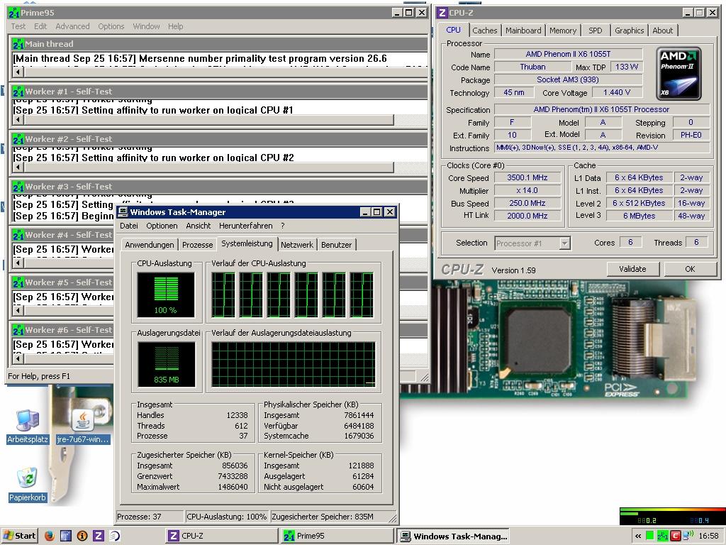Click the Worker #3 Self-Test window icon
Screen dimensions: 726x545
pos(18,187)
